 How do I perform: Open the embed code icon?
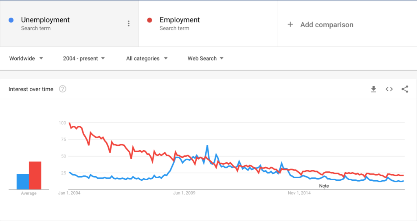coord(389,89)
